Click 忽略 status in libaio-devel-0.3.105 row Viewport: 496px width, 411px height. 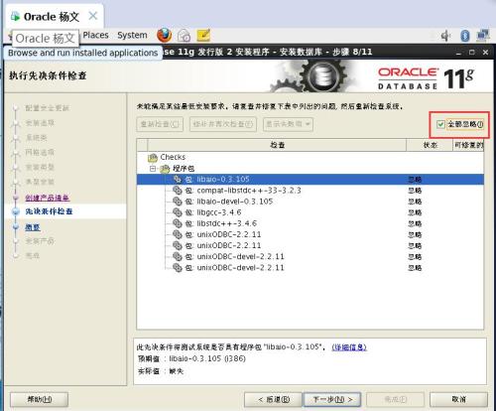(x=415, y=202)
